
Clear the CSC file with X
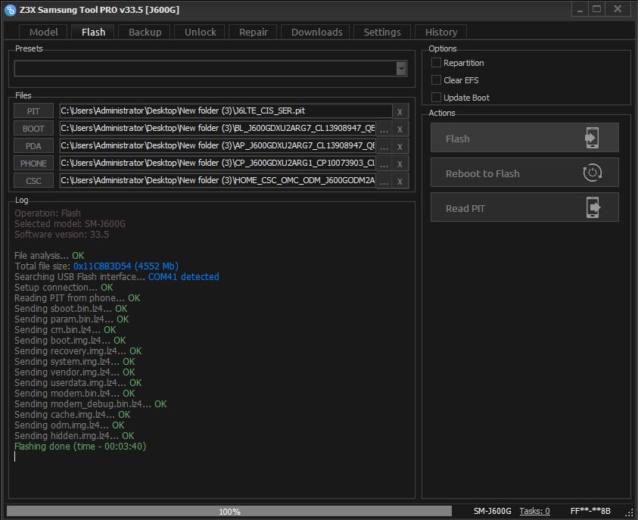[x=400, y=182]
